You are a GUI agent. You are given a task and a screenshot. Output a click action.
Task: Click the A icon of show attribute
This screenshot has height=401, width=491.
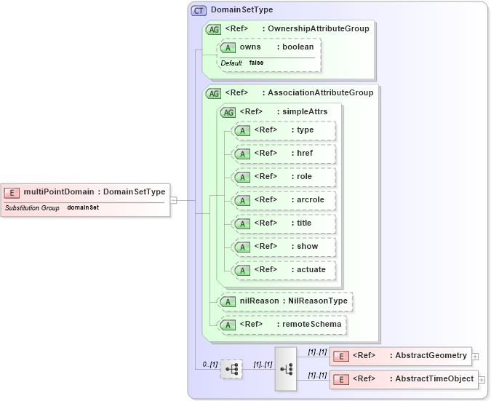pyautogui.click(x=242, y=247)
